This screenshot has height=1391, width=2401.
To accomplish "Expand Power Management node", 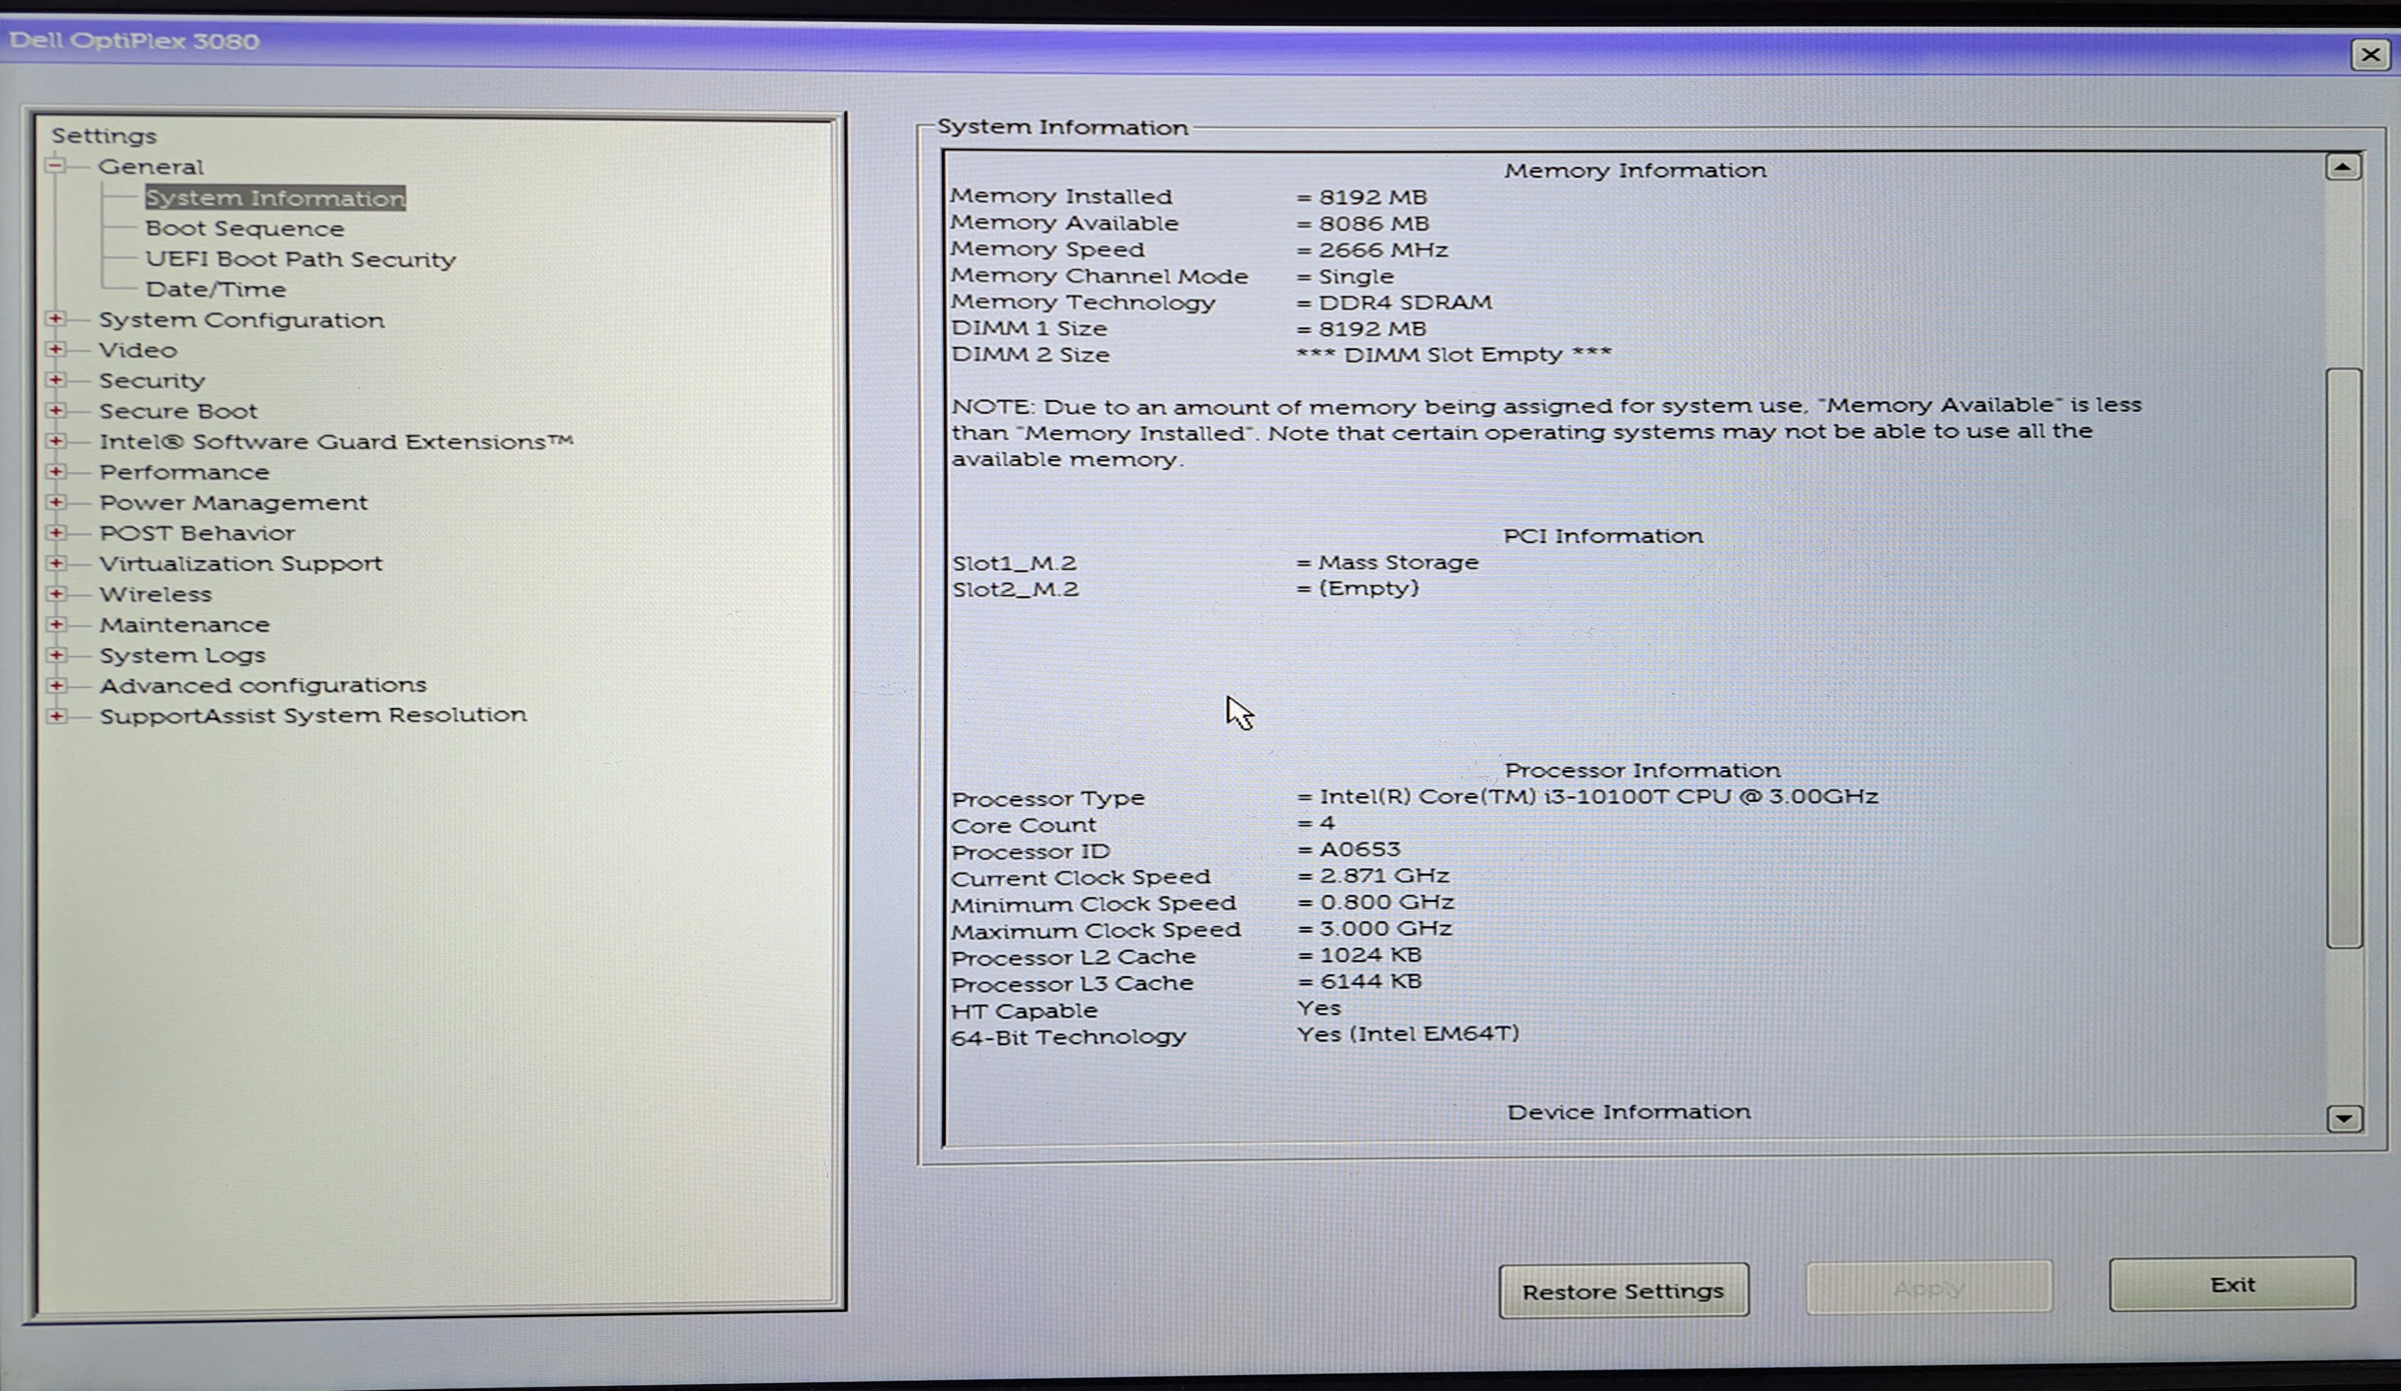I will (55, 502).
